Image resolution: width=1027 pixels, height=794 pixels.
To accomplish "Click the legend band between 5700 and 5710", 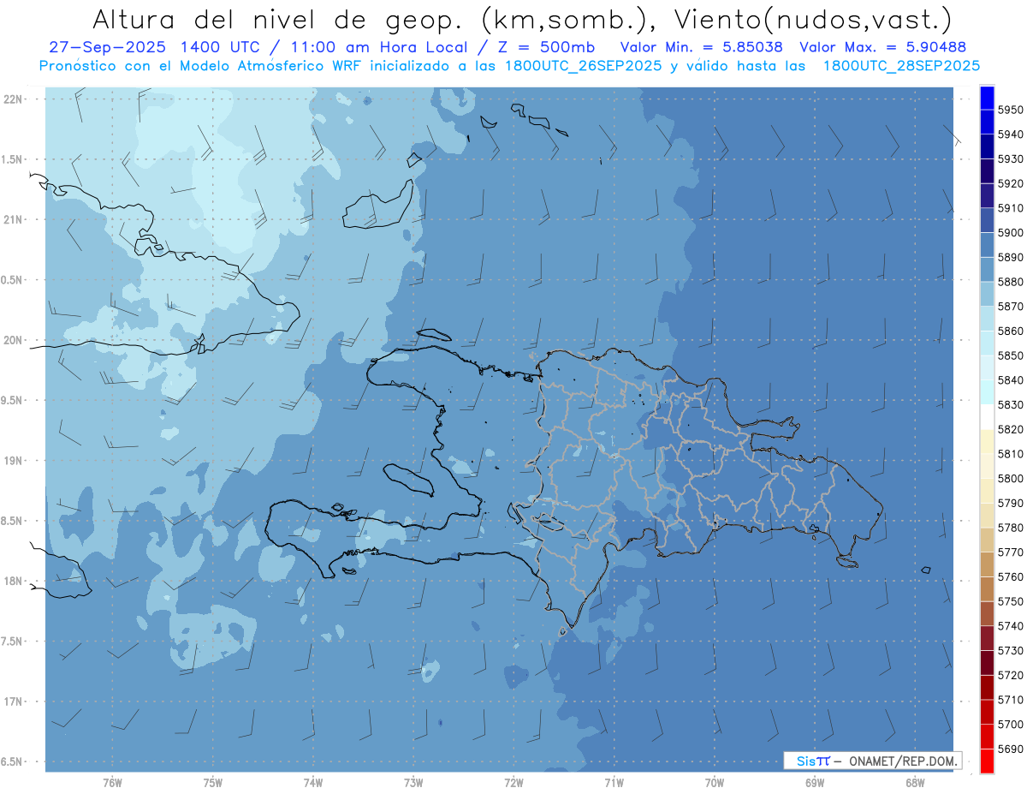I will pyautogui.click(x=987, y=712).
